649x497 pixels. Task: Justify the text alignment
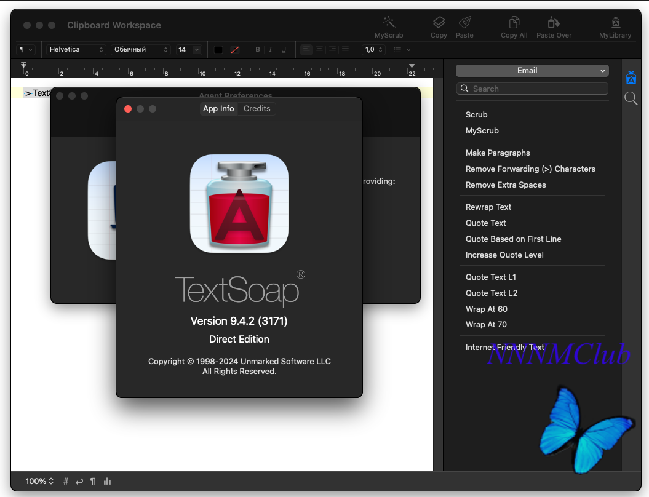(x=345, y=50)
